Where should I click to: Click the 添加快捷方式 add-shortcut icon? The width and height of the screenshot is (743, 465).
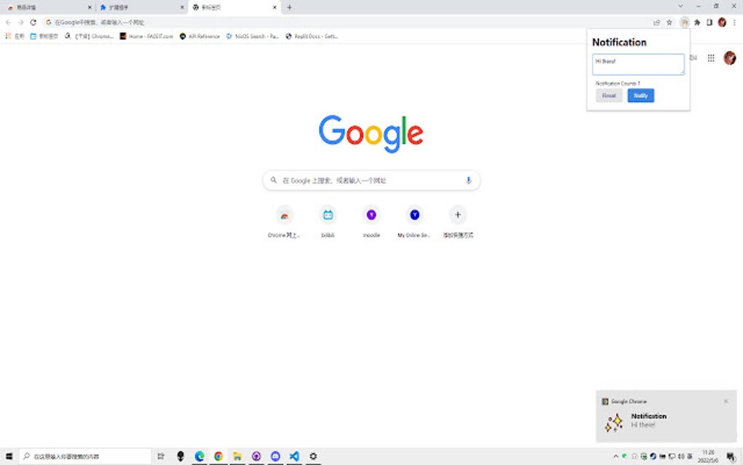pos(457,215)
